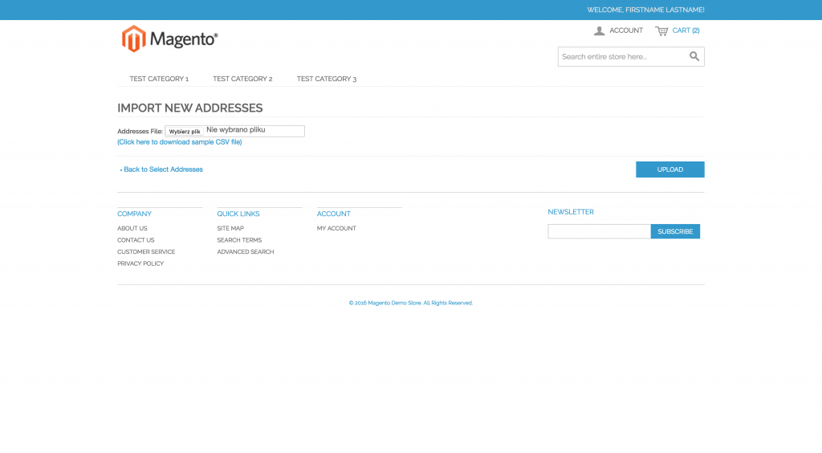The width and height of the screenshot is (822, 453).
Task: Open the shopping cart icon
Action: [x=661, y=31]
